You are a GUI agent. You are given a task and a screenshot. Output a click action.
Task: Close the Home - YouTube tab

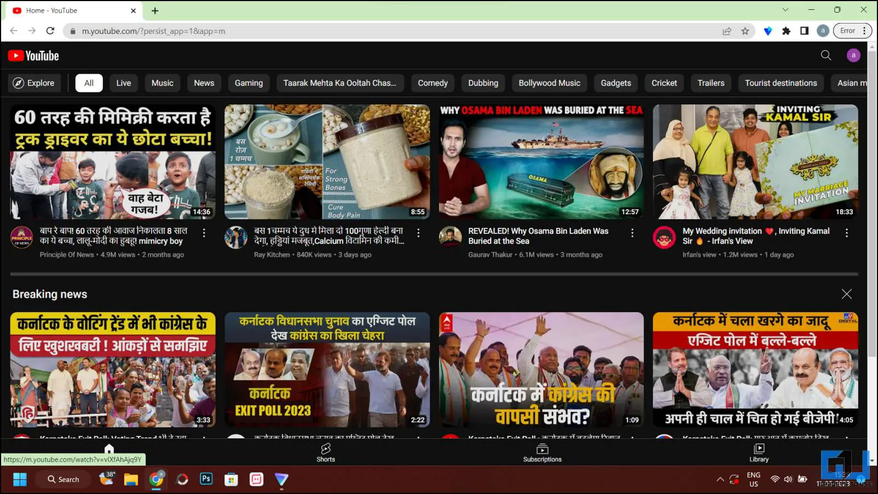coord(133,10)
